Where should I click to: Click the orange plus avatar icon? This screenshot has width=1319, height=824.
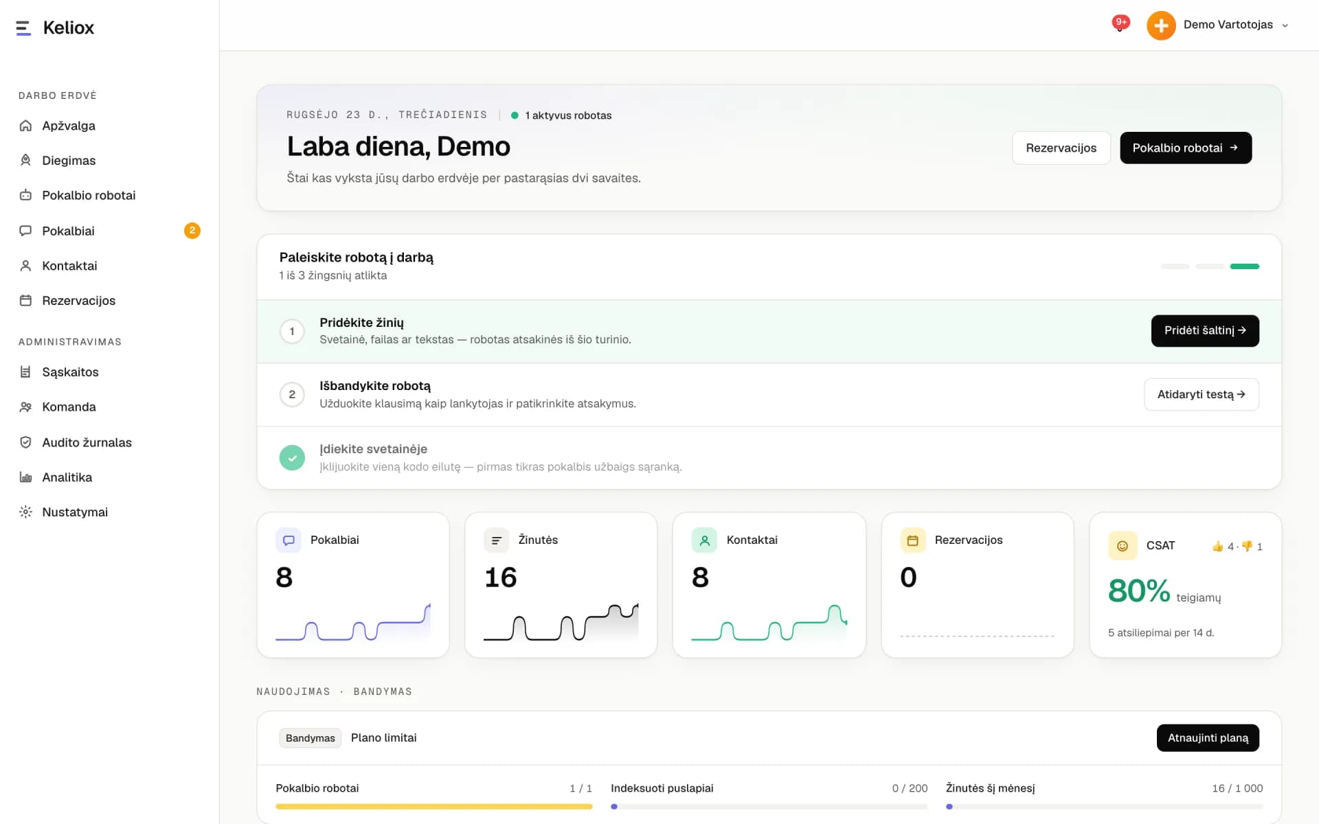[x=1161, y=25]
